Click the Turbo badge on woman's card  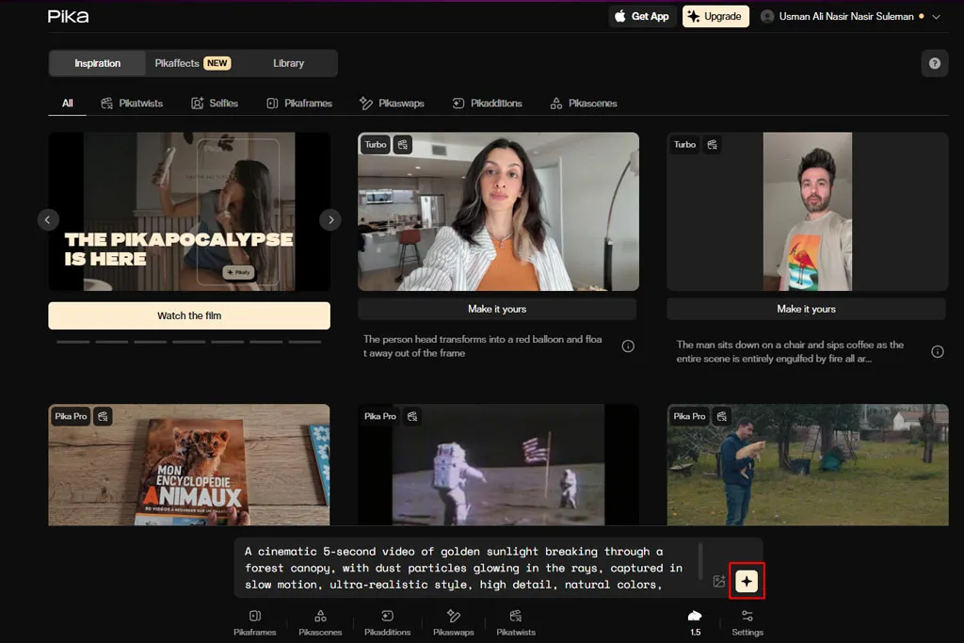tap(375, 144)
